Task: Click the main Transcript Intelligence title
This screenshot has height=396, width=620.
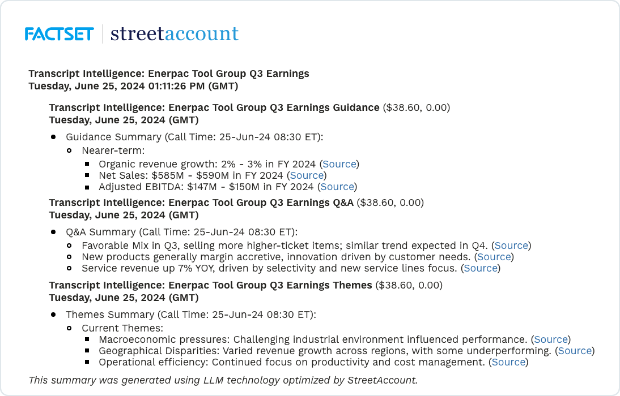Action: pyautogui.click(x=168, y=74)
